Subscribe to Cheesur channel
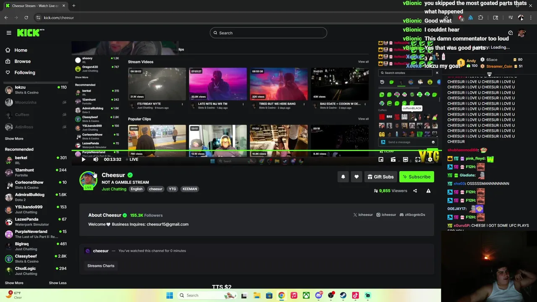537x302 pixels. click(x=417, y=177)
